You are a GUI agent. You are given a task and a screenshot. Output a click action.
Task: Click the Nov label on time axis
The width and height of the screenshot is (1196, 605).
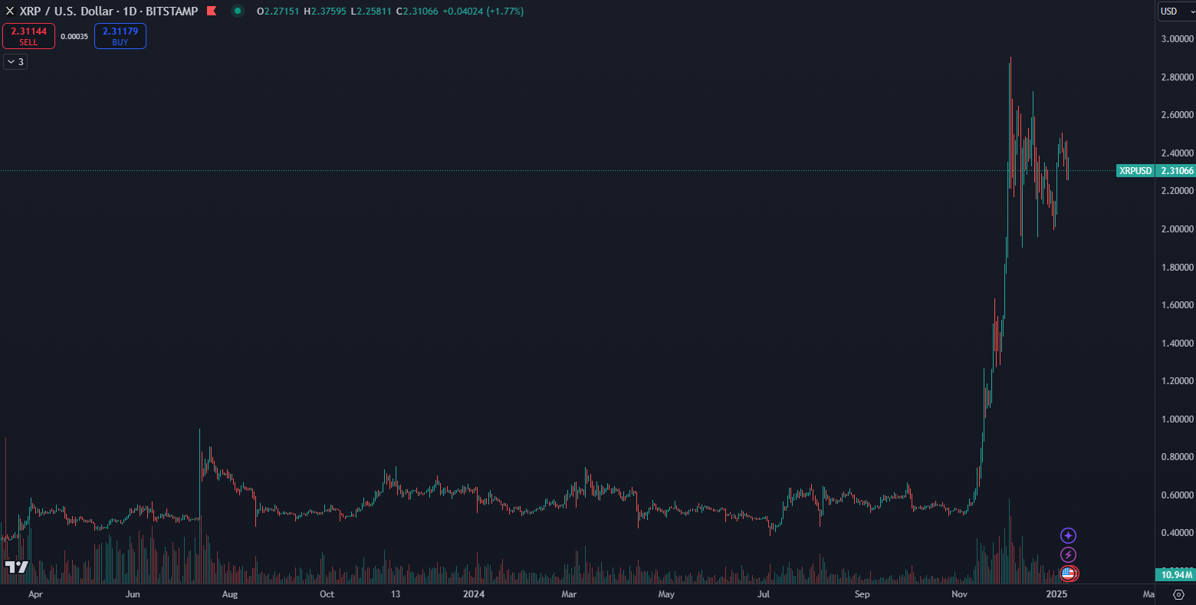(959, 594)
